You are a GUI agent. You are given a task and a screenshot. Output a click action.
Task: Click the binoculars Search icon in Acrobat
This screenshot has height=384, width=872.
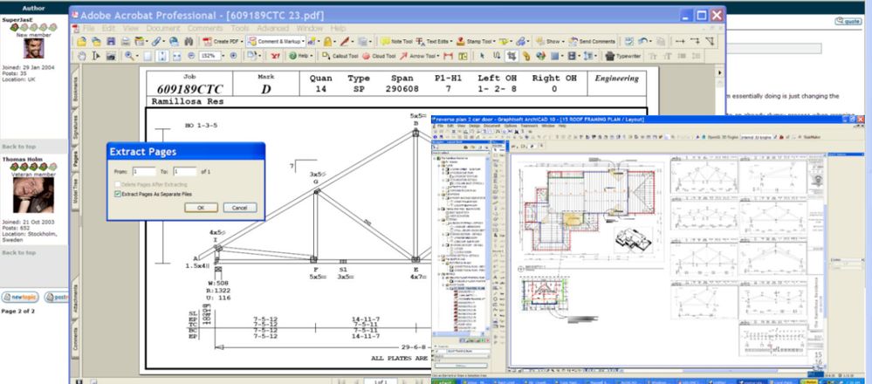pyautogui.click(x=189, y=42)
